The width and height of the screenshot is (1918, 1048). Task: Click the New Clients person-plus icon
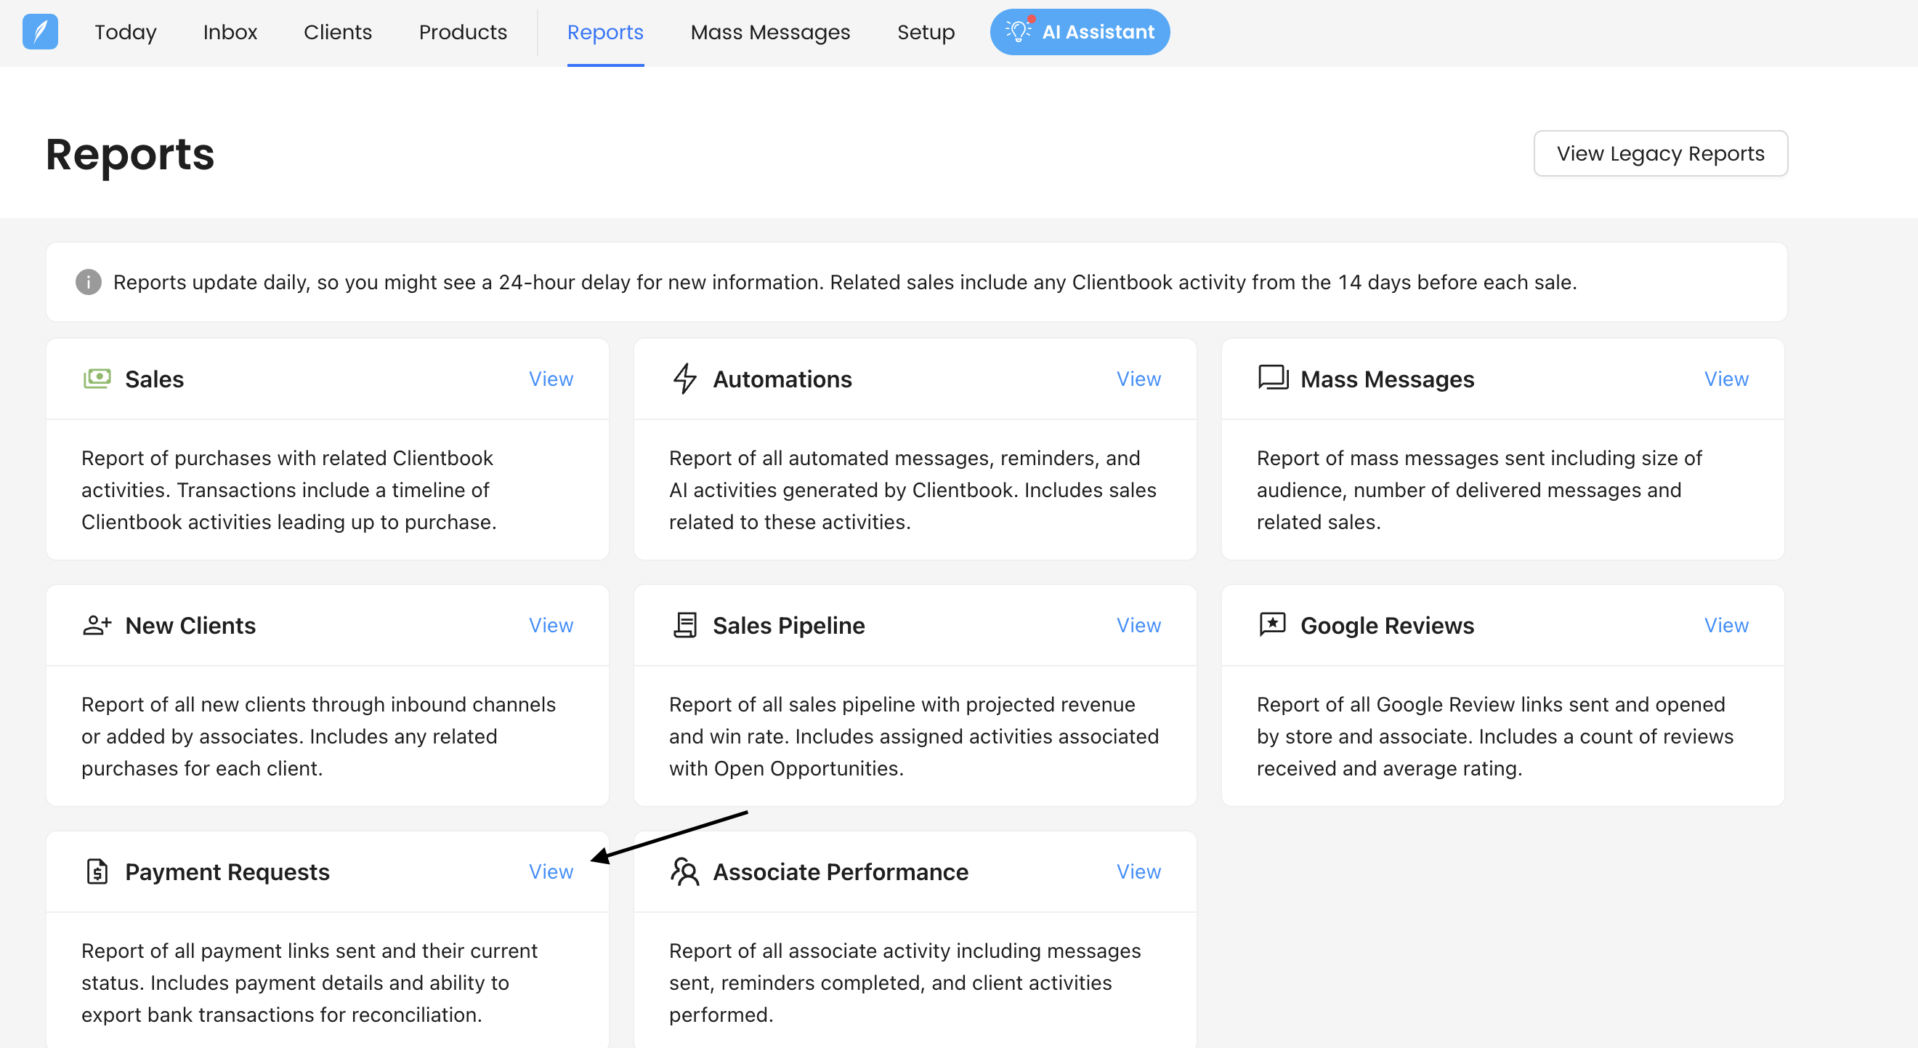(97, 625)
